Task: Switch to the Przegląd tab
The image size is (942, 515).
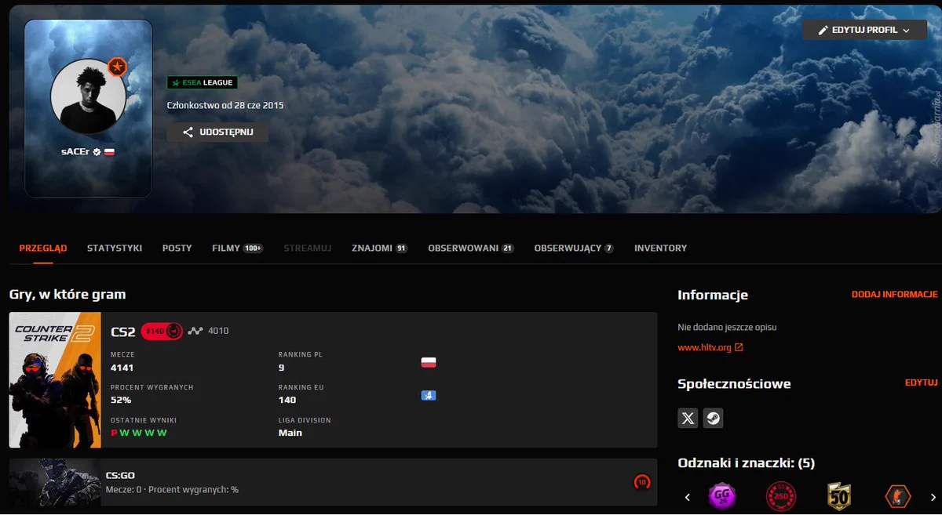Action: point(43,248)
